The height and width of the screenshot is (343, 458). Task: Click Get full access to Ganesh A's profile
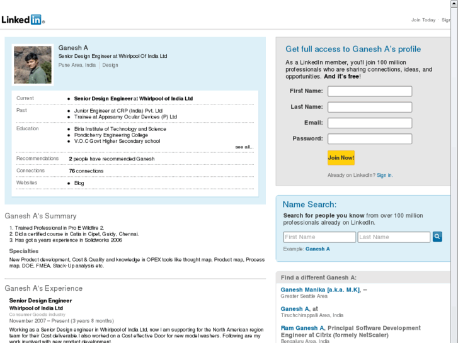(353, 49)
